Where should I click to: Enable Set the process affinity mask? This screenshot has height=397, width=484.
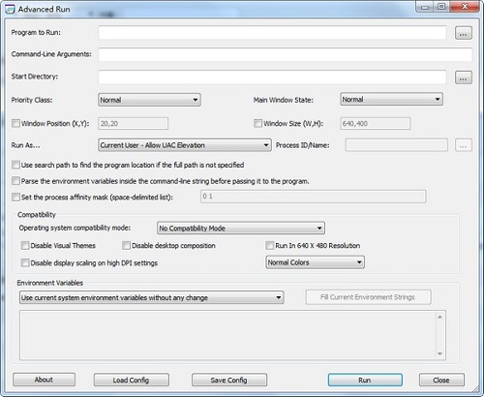pos(15,197)
